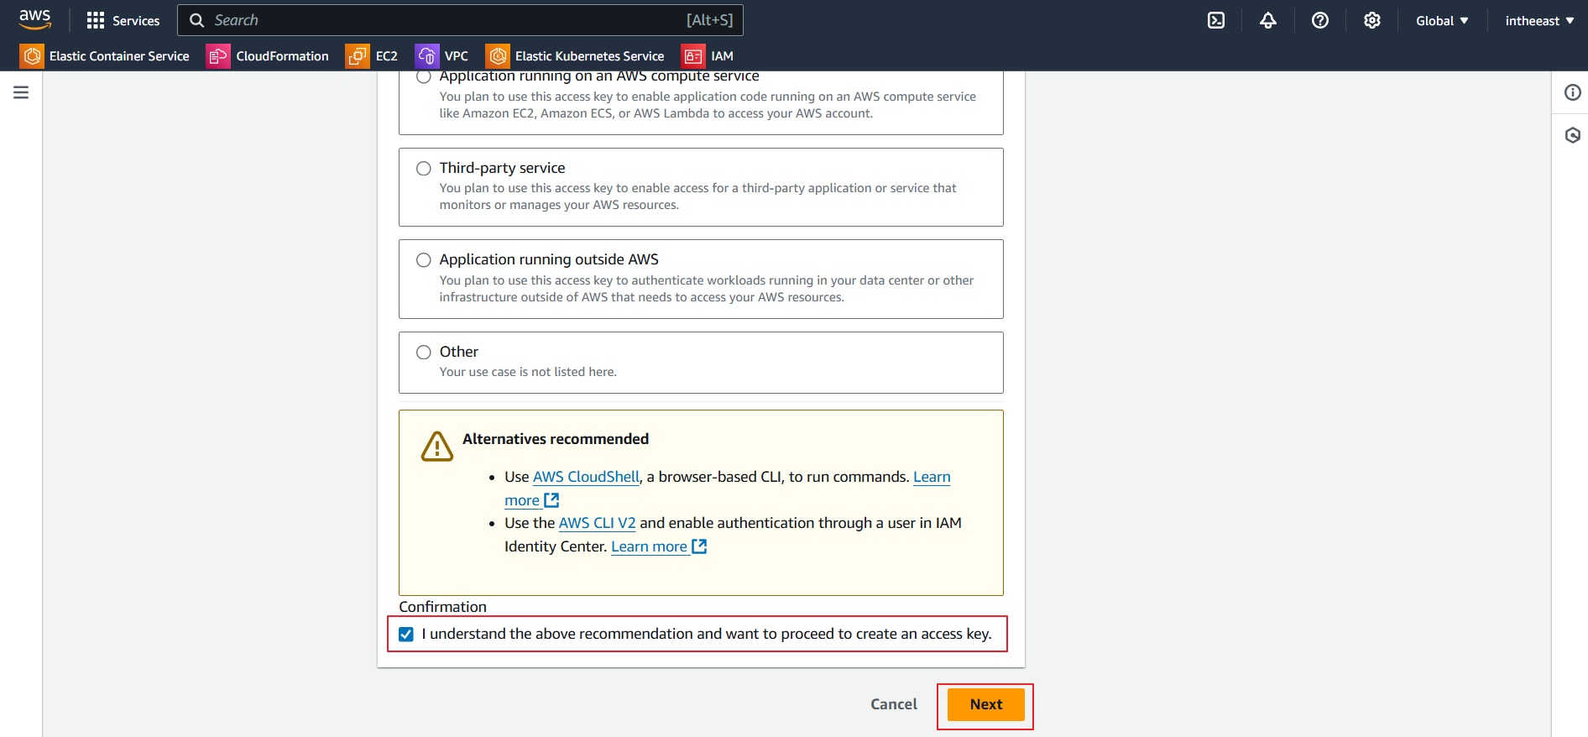Open the notifications bell
Viewport: 1588px width, 737px height.
click(x=1268, y=20)
